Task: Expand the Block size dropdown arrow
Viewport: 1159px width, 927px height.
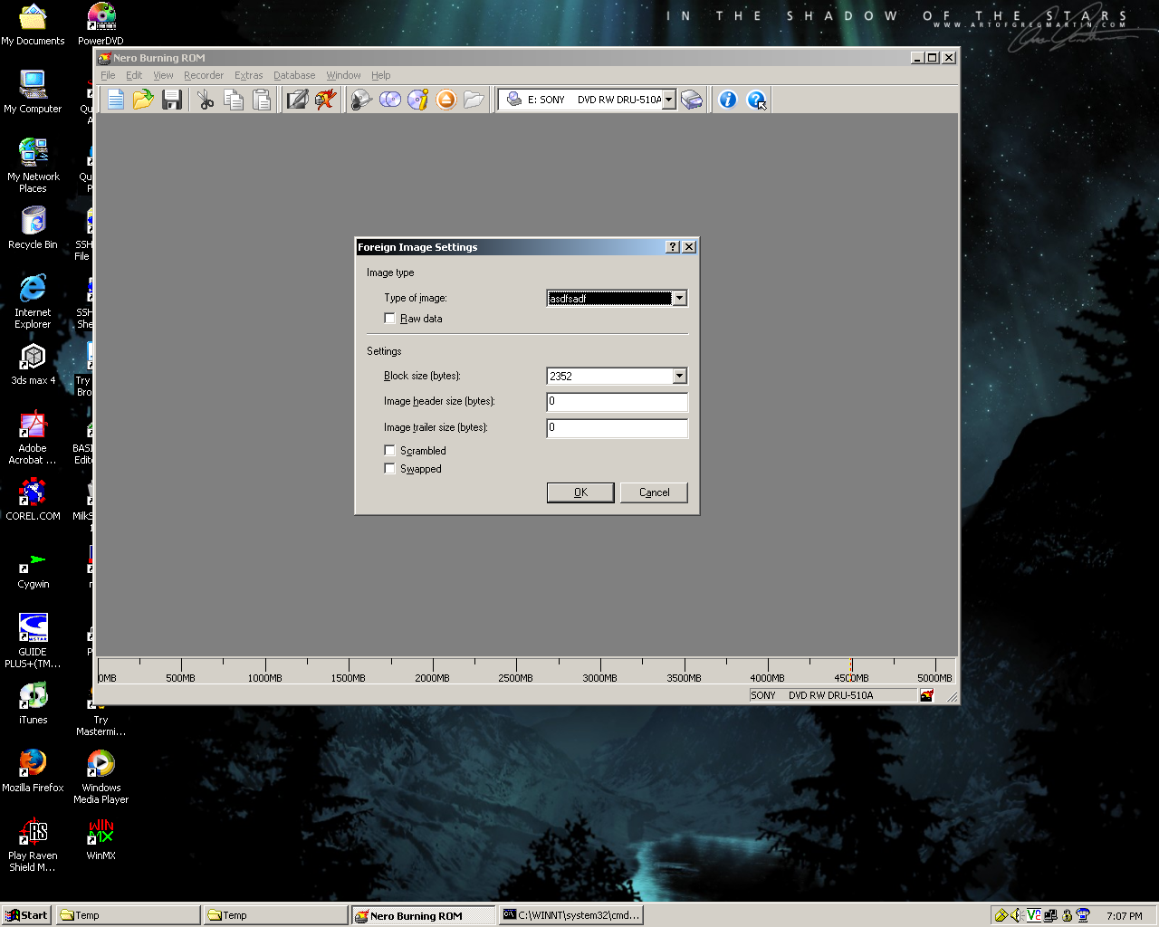Action: pyautogui.click(x=679, y=377)
